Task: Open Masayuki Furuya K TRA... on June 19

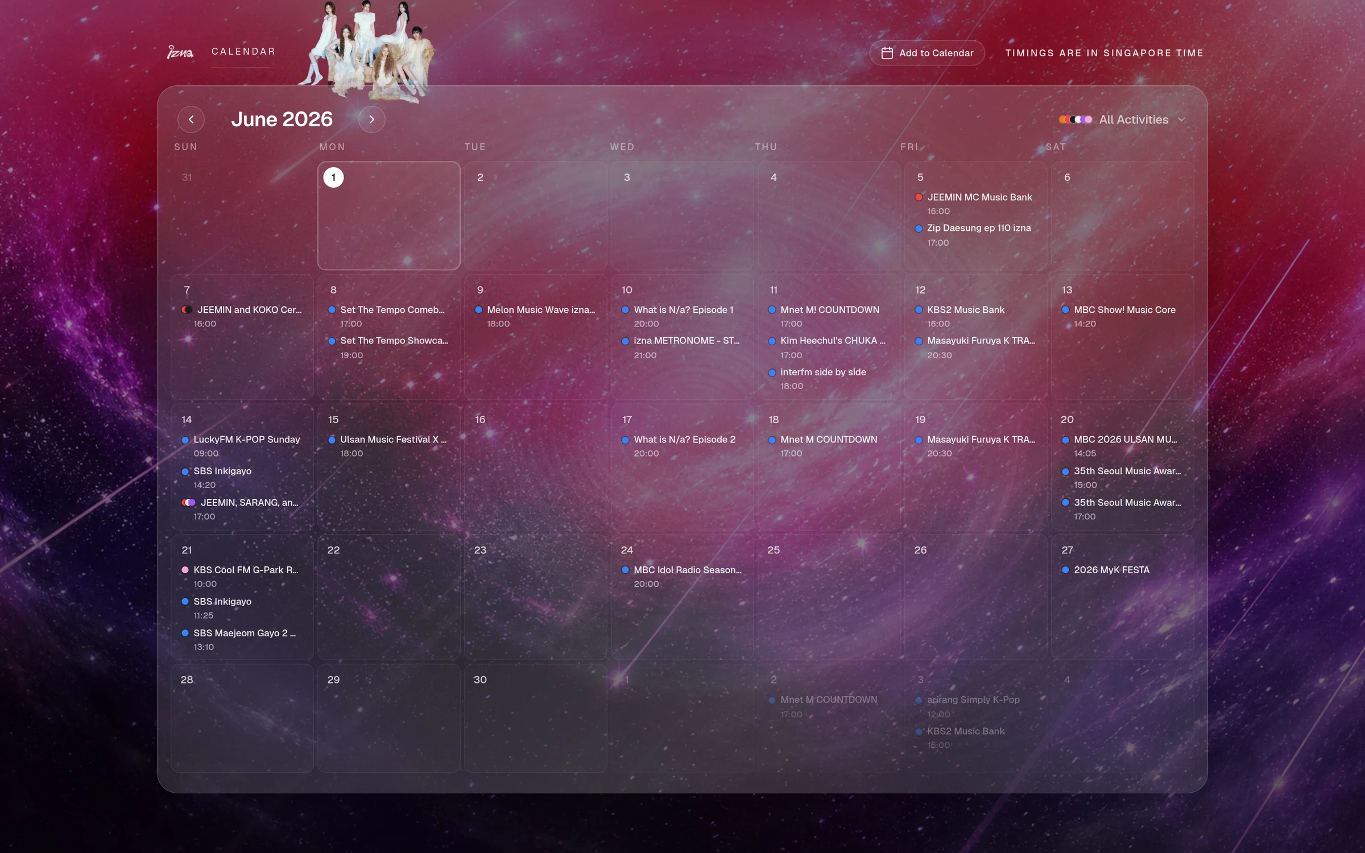Action: tap(975, 446)
